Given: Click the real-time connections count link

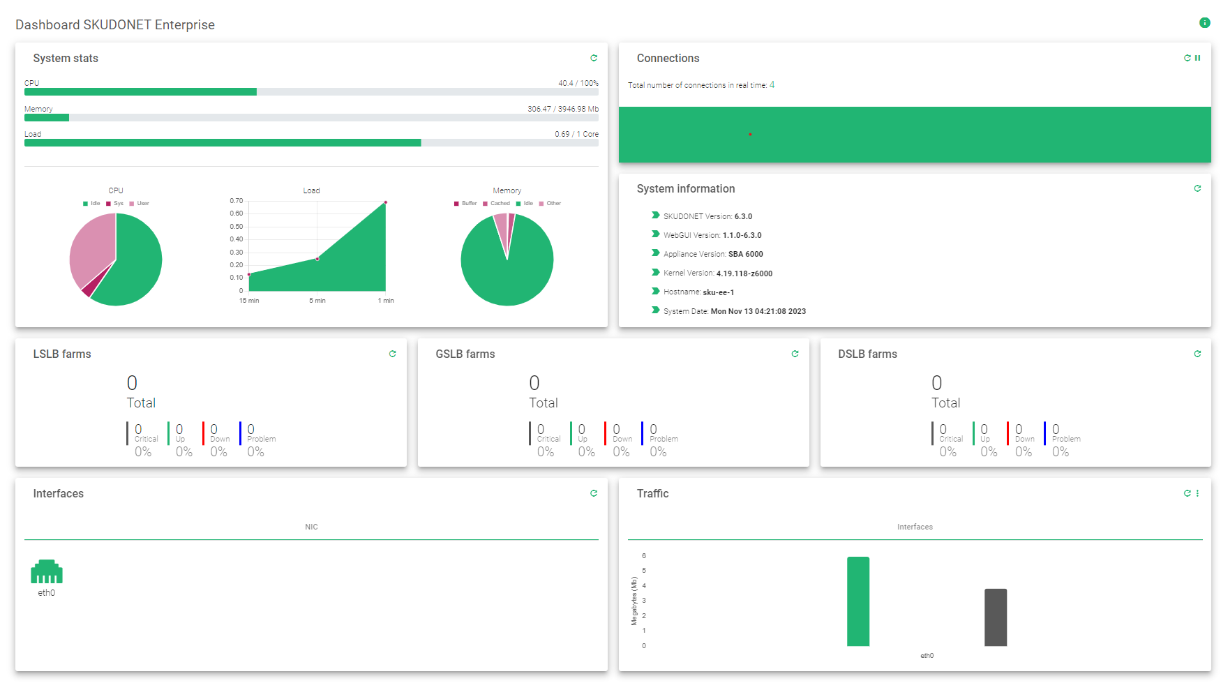Looking at the screenshot, I should 772,84.
